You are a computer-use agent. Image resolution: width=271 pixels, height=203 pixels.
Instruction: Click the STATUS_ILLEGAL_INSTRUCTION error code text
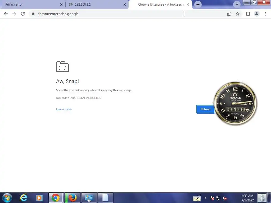84,98
